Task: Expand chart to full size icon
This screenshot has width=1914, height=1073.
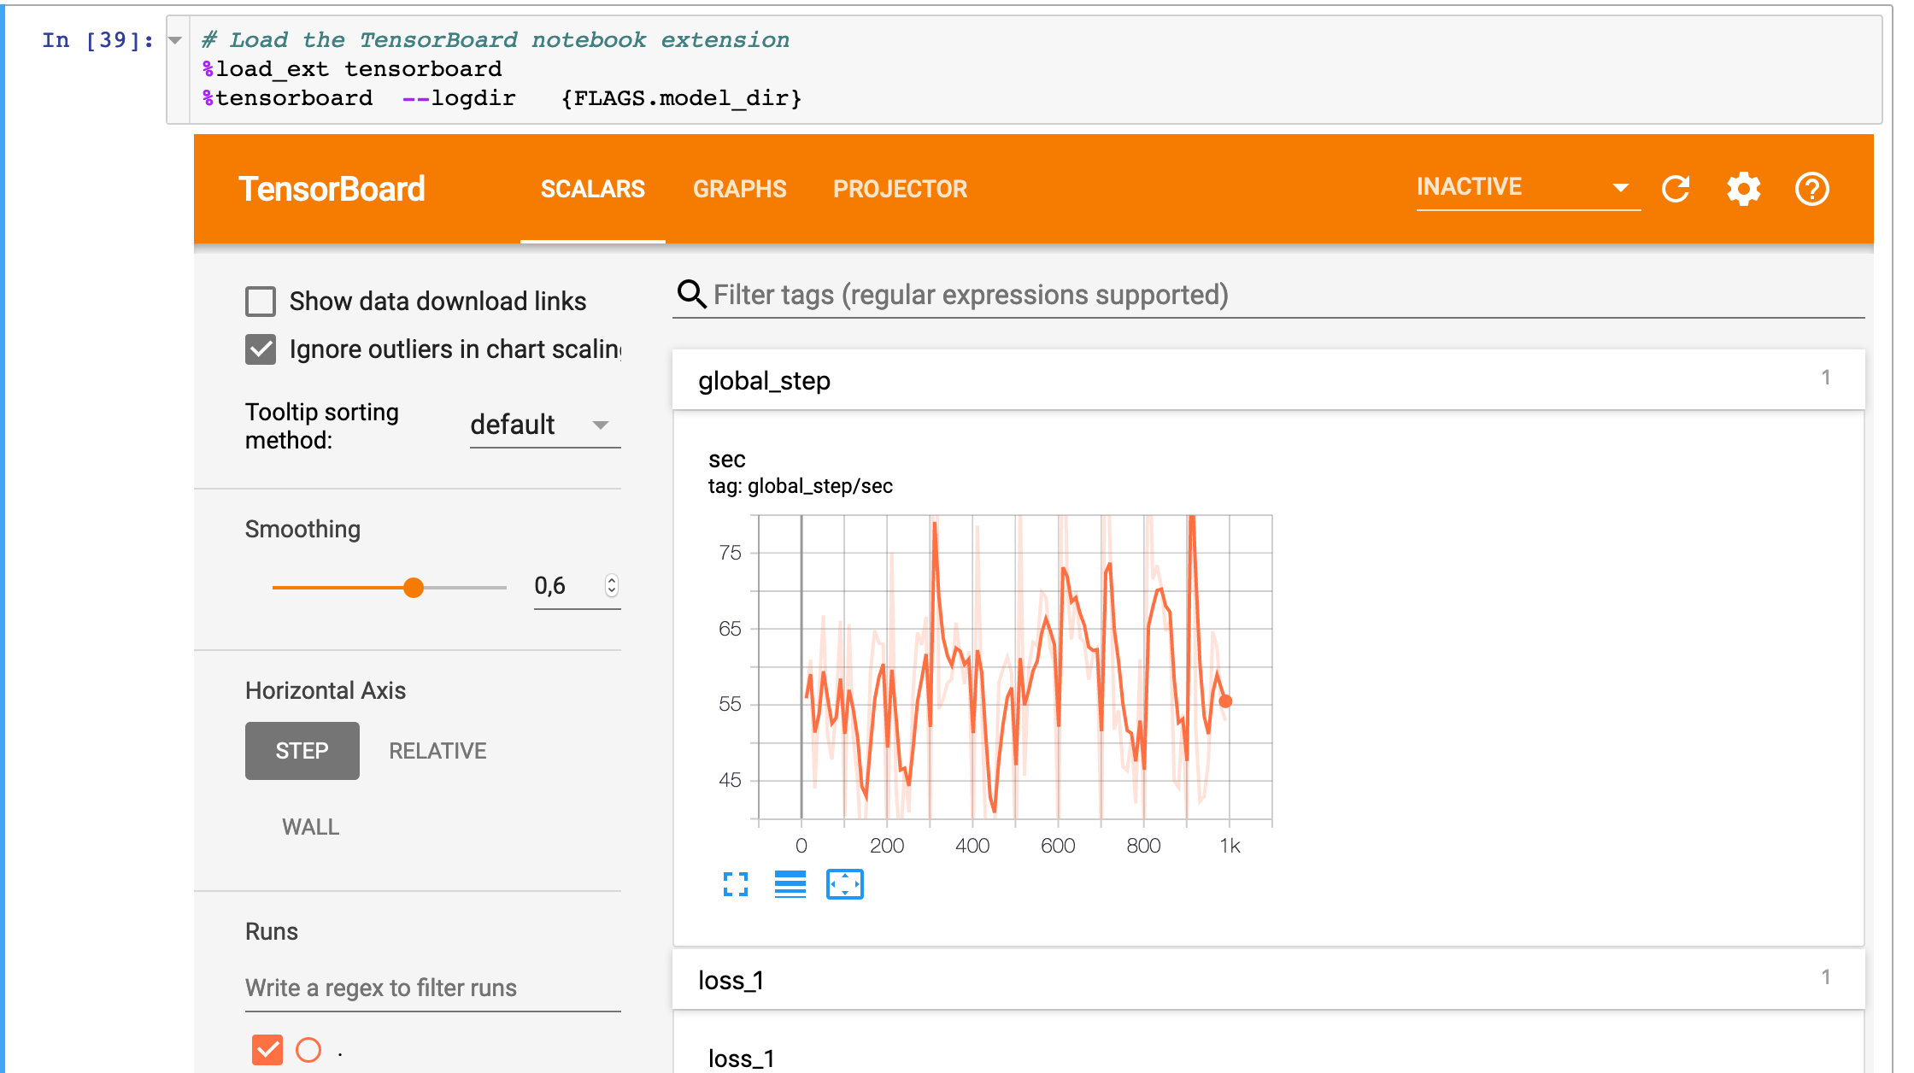Action: [x=735, y=884]
